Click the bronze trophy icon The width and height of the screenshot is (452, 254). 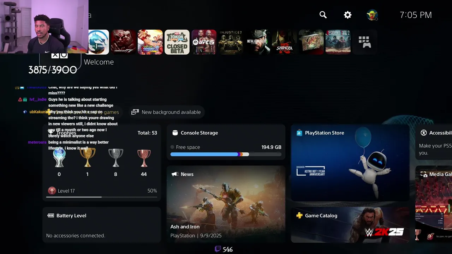[x=144, y=158]
